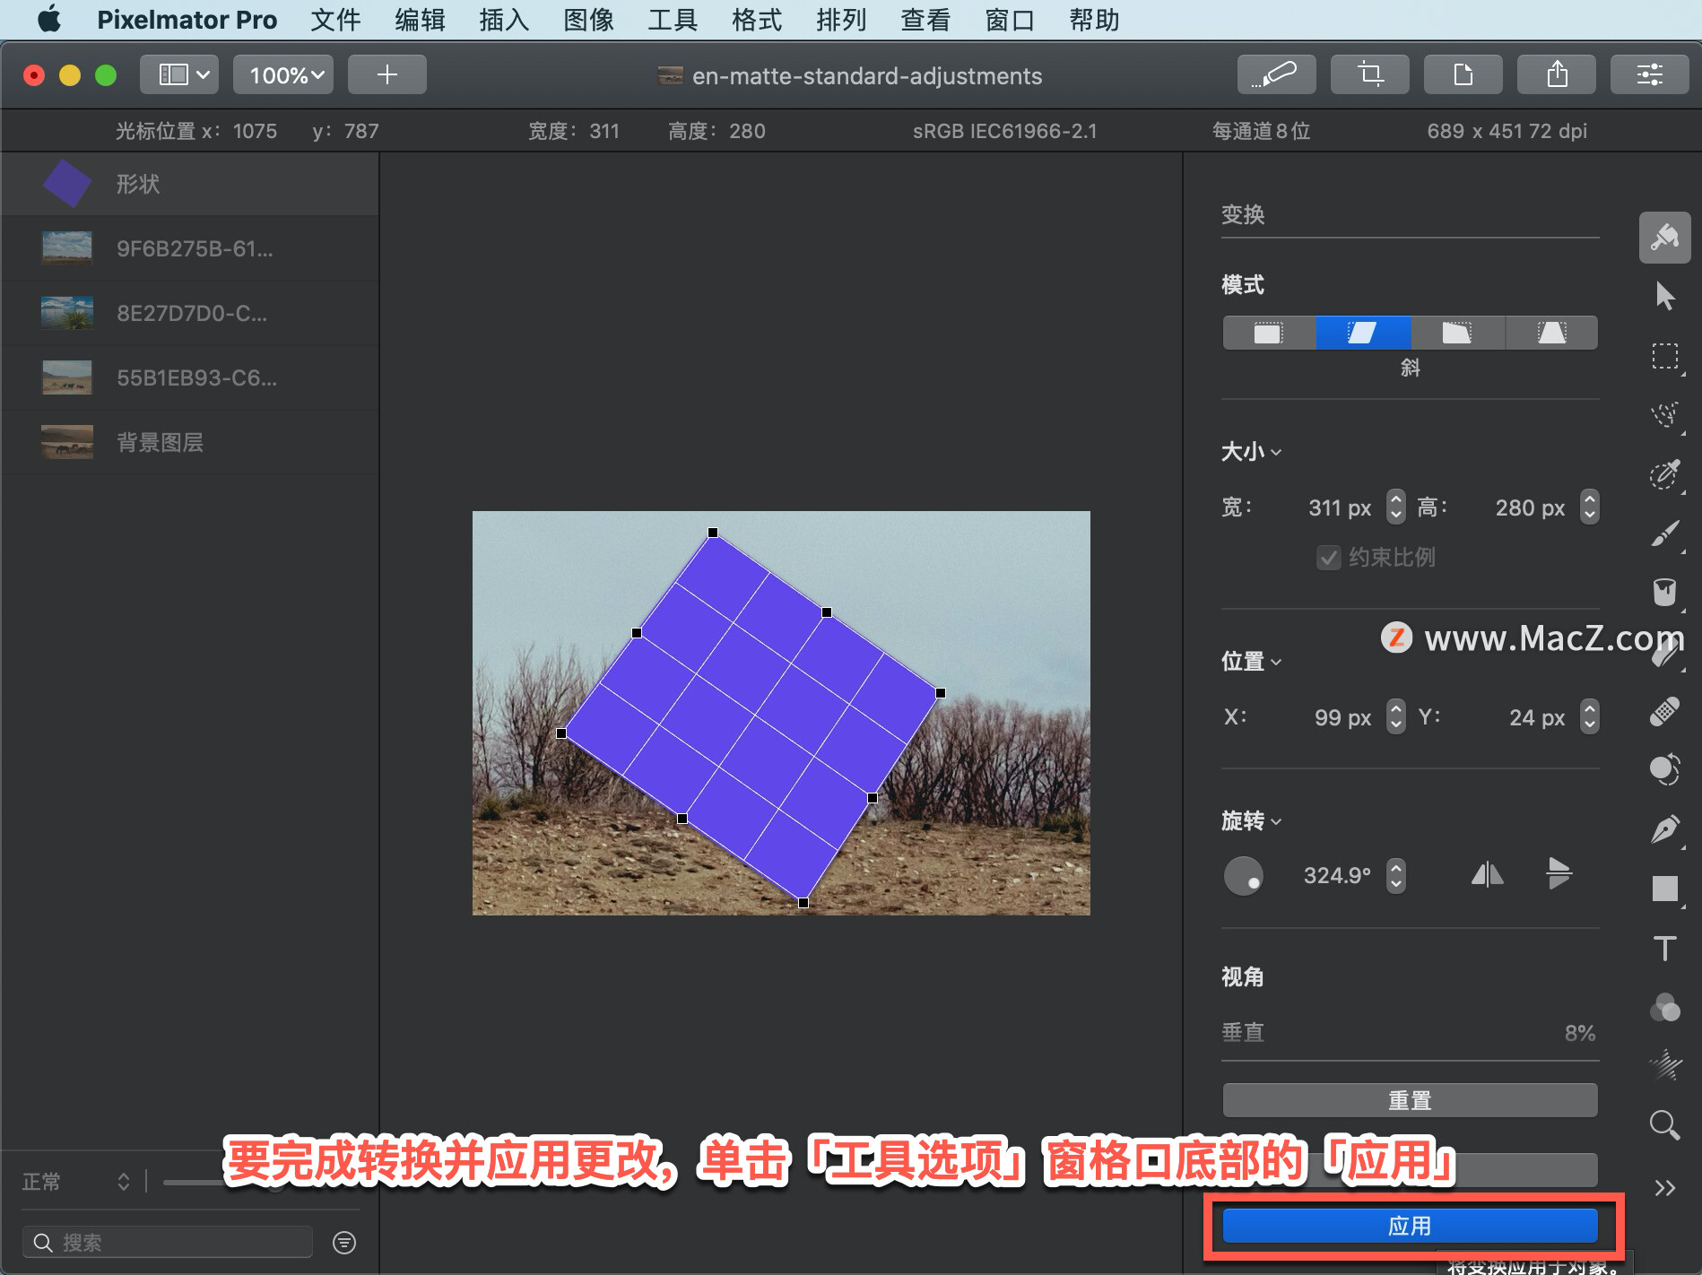Image resolution: width=1702 pixels, height=1275 pixels.
Task: Open the 编辑 menu
Action: tap(420, 20)
